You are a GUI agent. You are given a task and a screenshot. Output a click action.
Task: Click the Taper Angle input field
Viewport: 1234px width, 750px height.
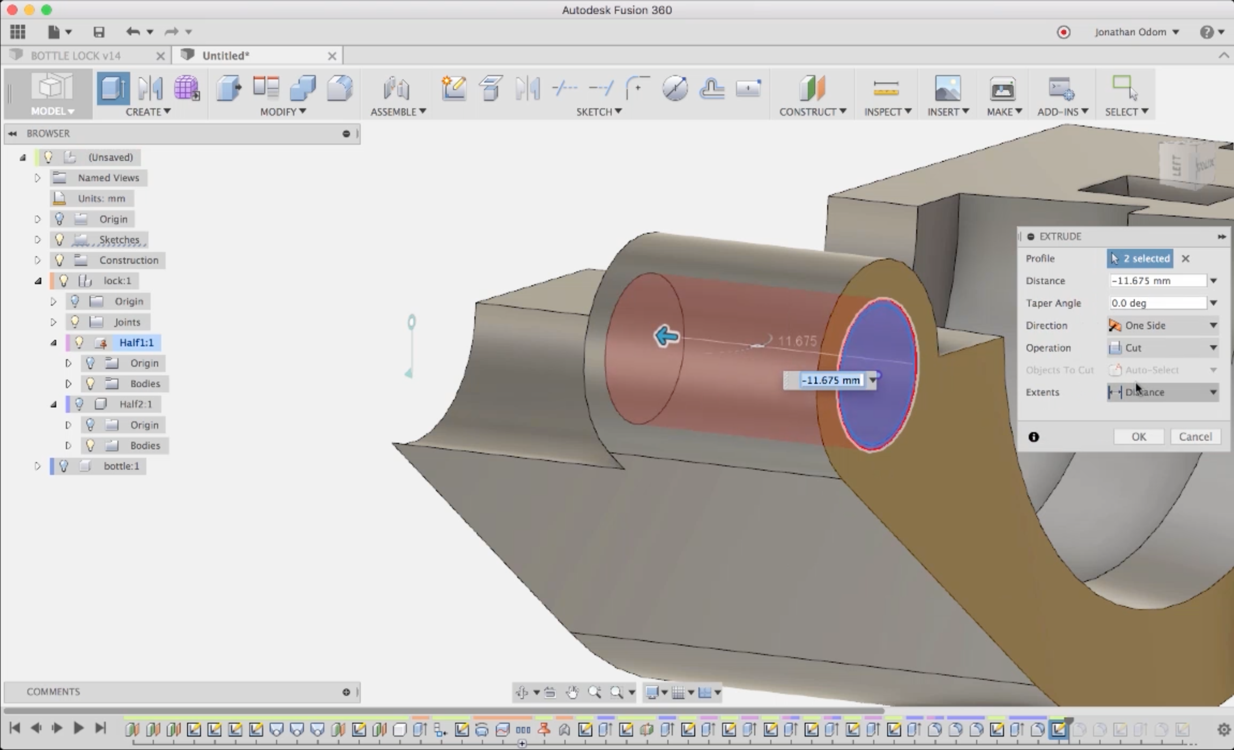click(x=1157, y=303)
